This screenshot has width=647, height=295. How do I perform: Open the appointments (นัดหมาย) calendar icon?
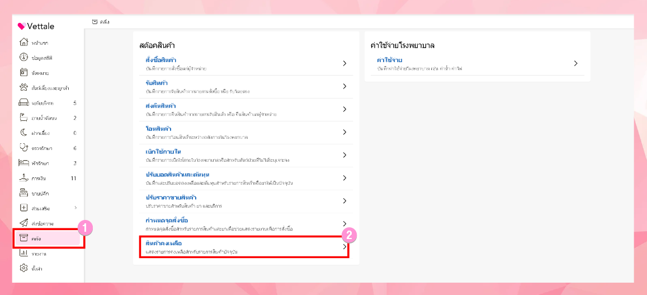coord(24,73)
